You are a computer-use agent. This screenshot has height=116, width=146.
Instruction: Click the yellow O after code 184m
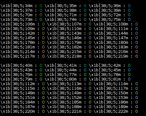(x=43, y=102)
